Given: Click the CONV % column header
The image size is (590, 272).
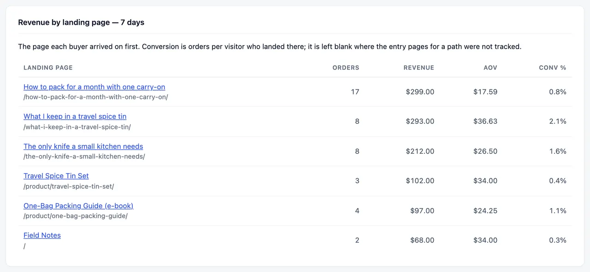Looking at the screenshot, I should (553, 68).
